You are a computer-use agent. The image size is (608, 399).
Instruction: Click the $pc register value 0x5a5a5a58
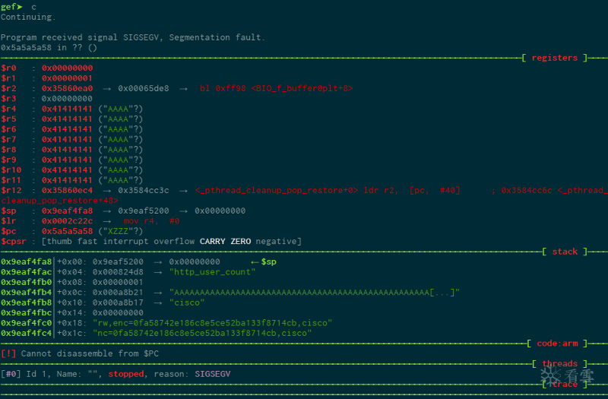67,231
